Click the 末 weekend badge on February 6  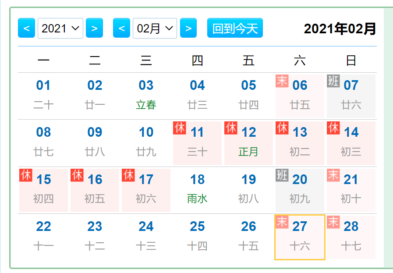coord(282,81)
